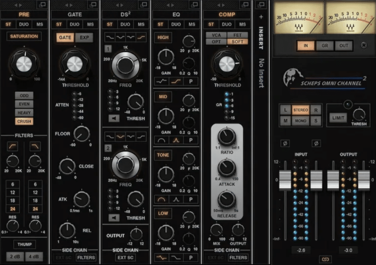Click the right OUTPUT fader handle
Screen dimensions: 376x265
point(364,180)
